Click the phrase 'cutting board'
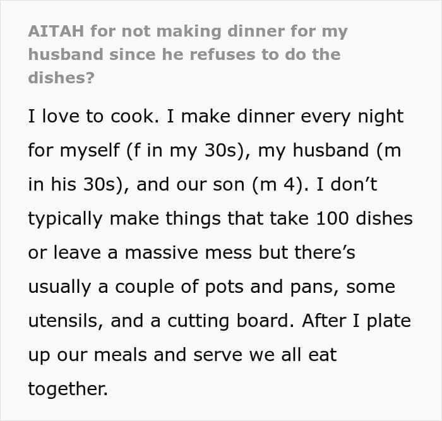Image resolution: width=442 pixels, height=421 pixels. [x=230, y=321]
